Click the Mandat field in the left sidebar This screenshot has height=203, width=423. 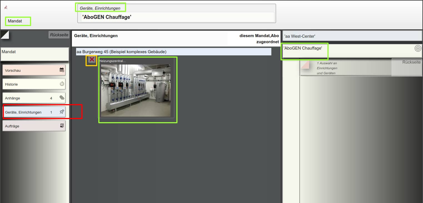(x=35, y=54)
